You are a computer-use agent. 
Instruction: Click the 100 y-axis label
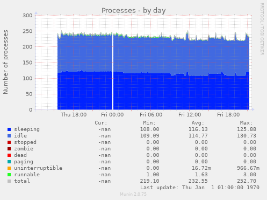[27, 78]
